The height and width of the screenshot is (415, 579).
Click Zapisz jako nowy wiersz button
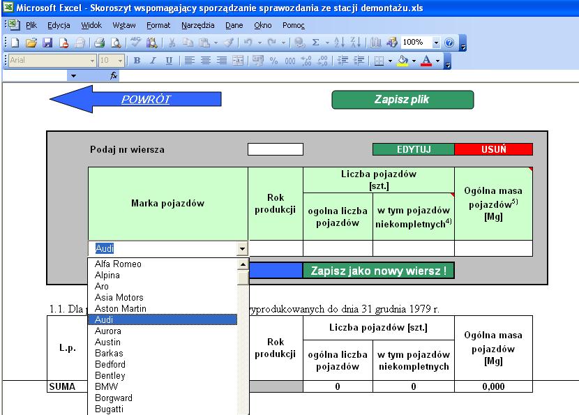click(x=379, y=271)
